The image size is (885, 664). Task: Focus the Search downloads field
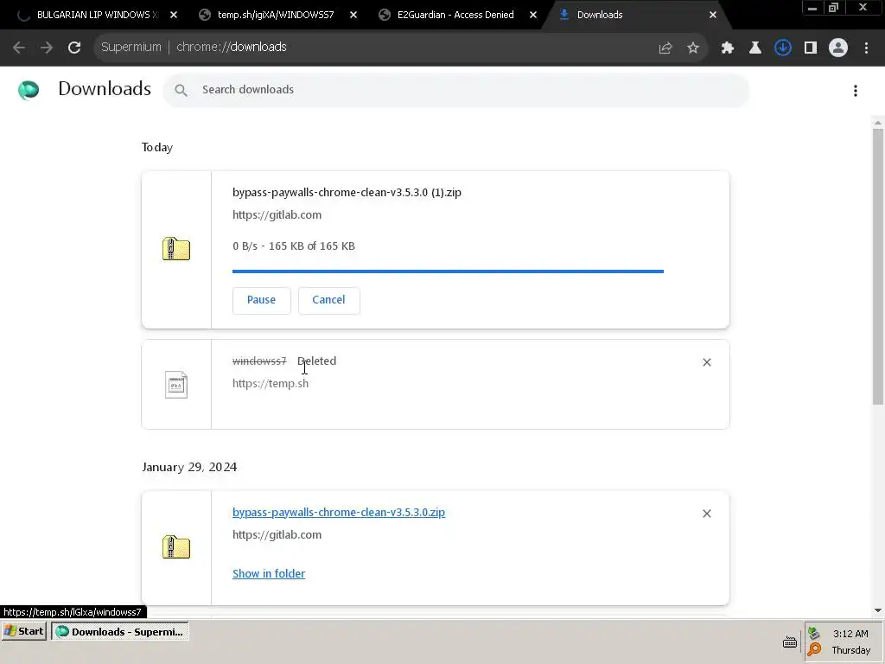456,90
